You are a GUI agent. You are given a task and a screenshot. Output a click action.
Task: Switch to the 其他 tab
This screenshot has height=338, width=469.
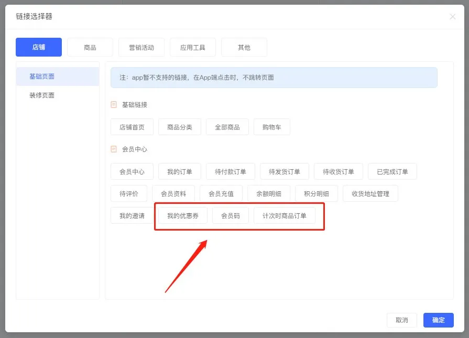tap(244, 47)
